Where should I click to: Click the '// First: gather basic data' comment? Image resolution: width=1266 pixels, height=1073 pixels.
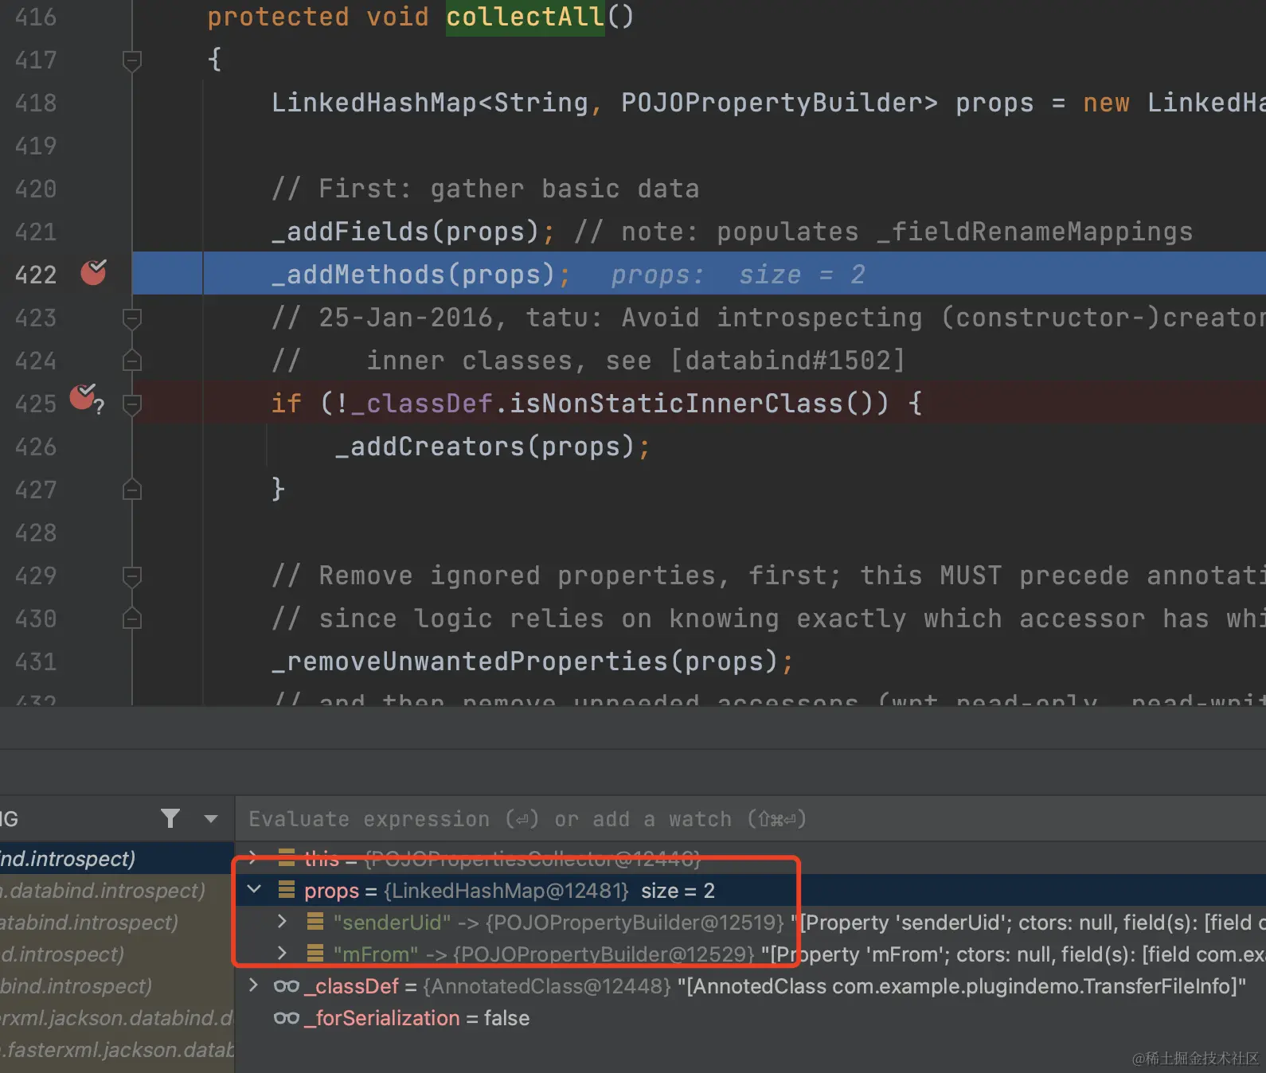485,189
